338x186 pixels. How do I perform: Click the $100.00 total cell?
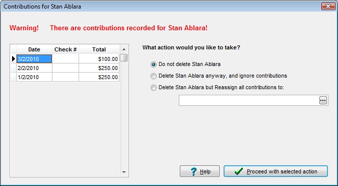99,59
